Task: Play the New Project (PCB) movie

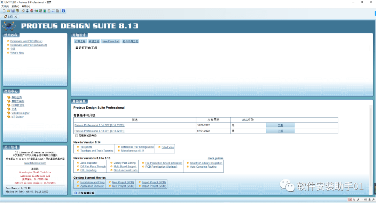Action: tap(123, 182)
